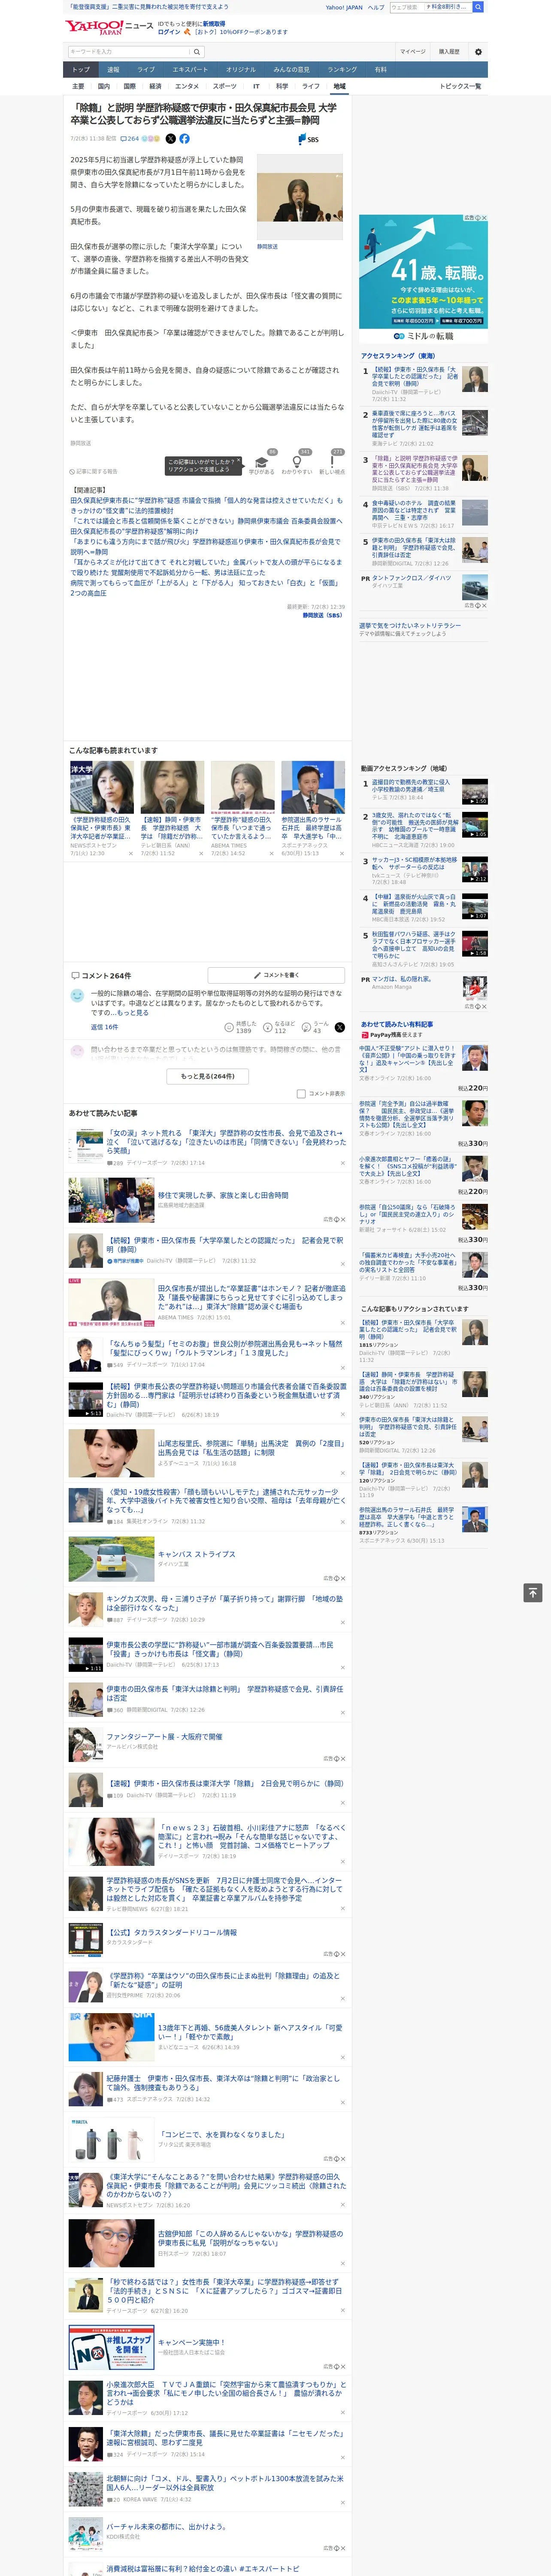Focus the keyword search input field
The height and width of the screenshot is (2576, 551).
pos(129,51)
